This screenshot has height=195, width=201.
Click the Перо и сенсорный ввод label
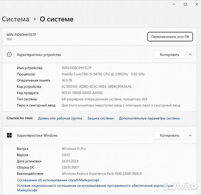click(x=36, y=105)
